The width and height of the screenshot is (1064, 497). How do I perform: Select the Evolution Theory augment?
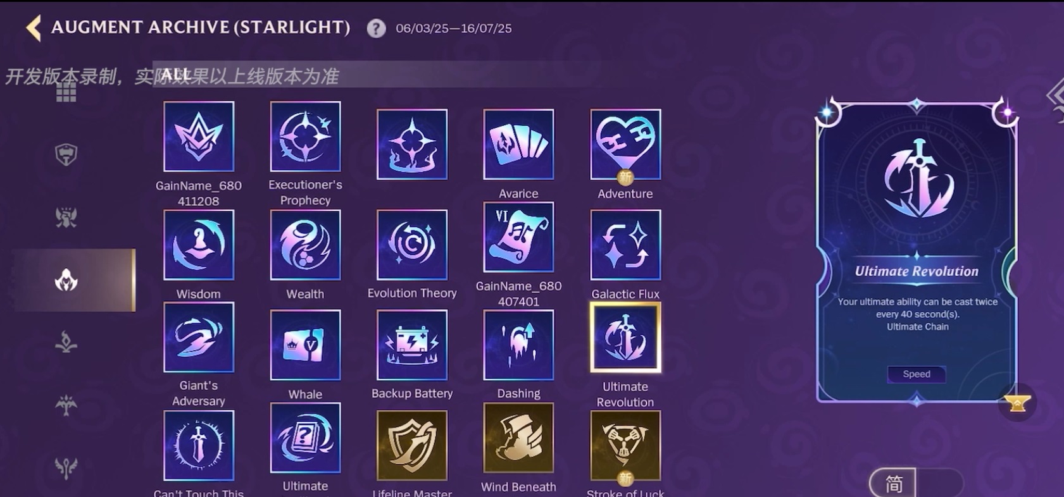pos(412,245)
